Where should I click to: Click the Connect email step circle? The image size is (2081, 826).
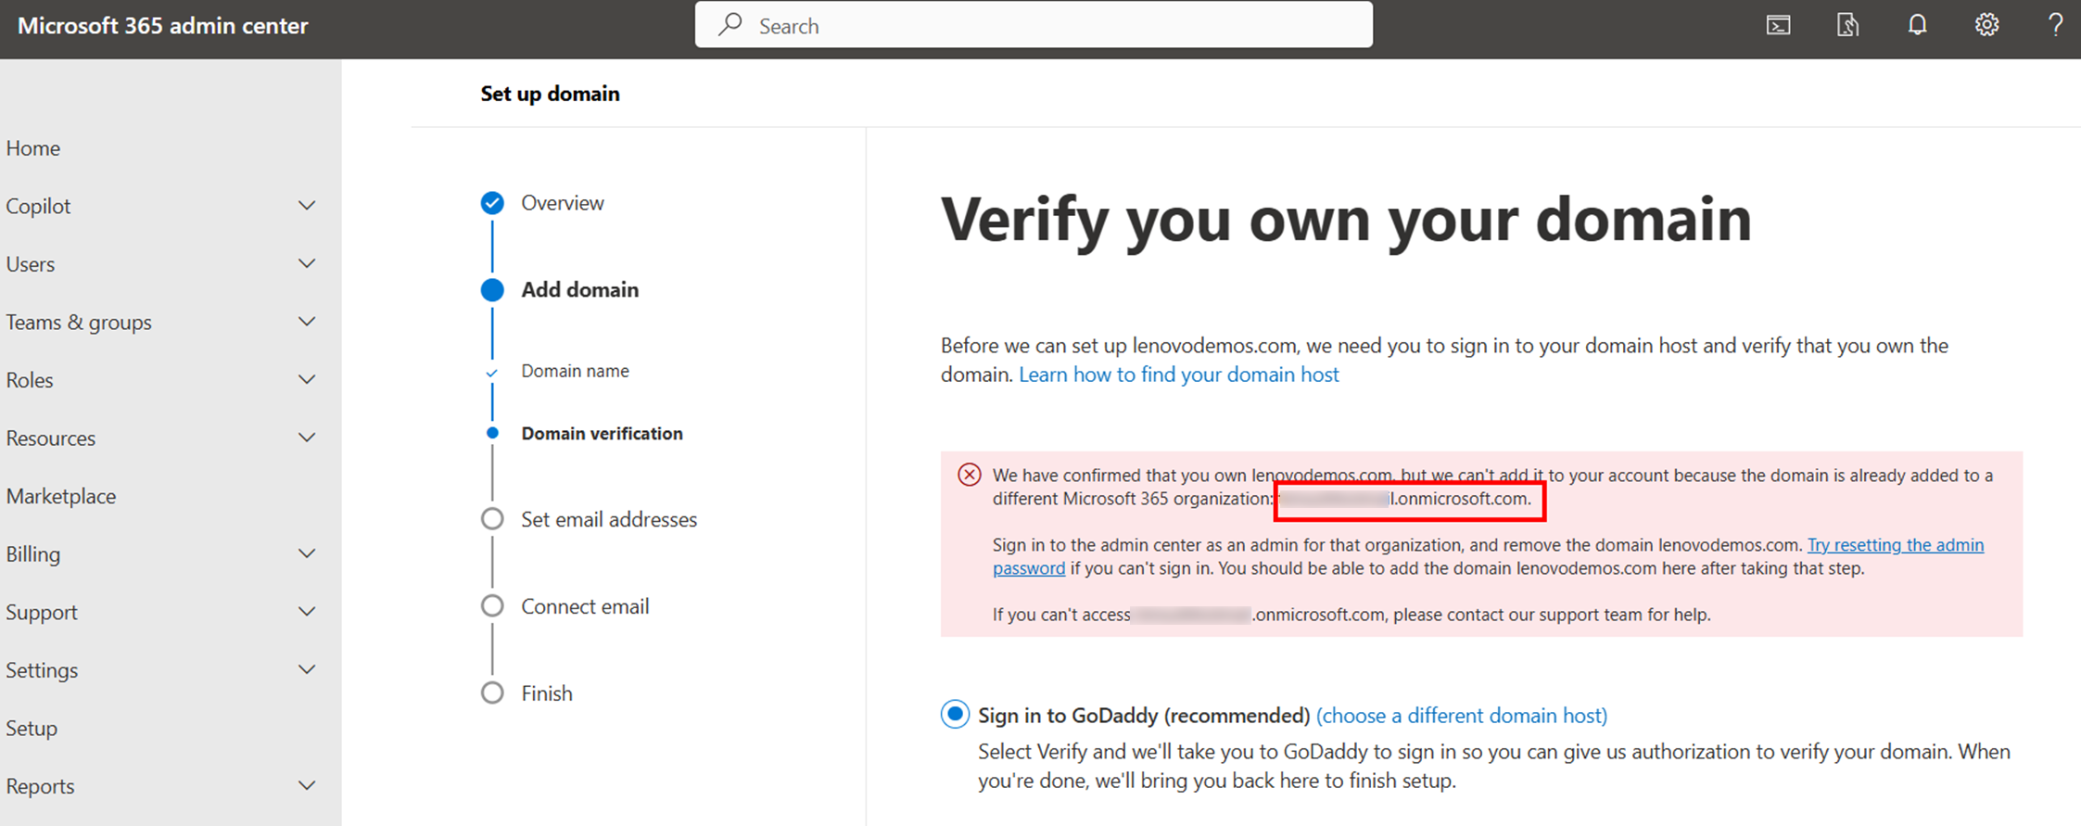[492, 606]
